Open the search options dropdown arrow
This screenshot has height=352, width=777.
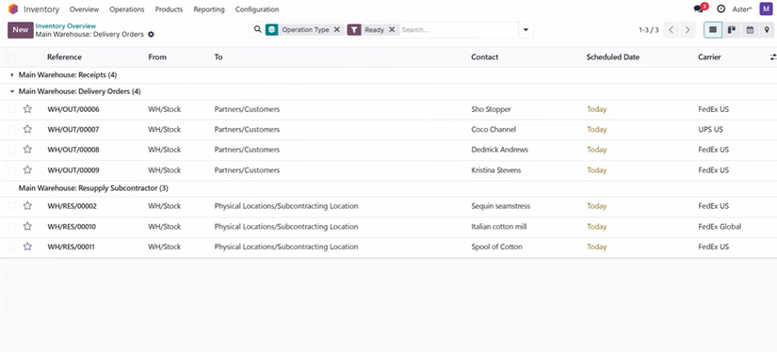526,30
